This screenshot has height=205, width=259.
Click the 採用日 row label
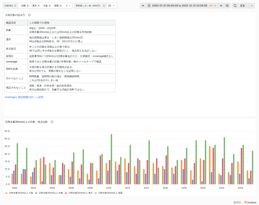10,56
